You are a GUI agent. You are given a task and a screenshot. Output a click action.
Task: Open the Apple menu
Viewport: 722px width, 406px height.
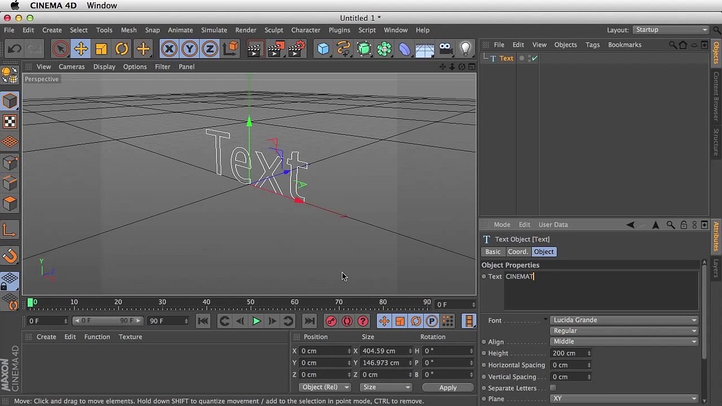coord(14,6)
